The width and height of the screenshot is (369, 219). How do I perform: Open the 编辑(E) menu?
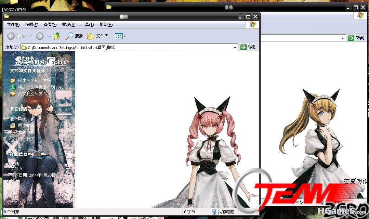pyautogui.click(x=31, y=25)
